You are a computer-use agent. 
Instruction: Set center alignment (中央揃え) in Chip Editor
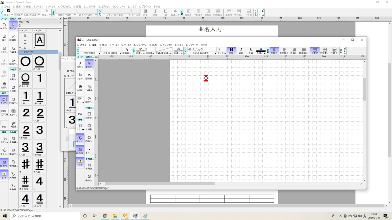(x=284, y=51)
